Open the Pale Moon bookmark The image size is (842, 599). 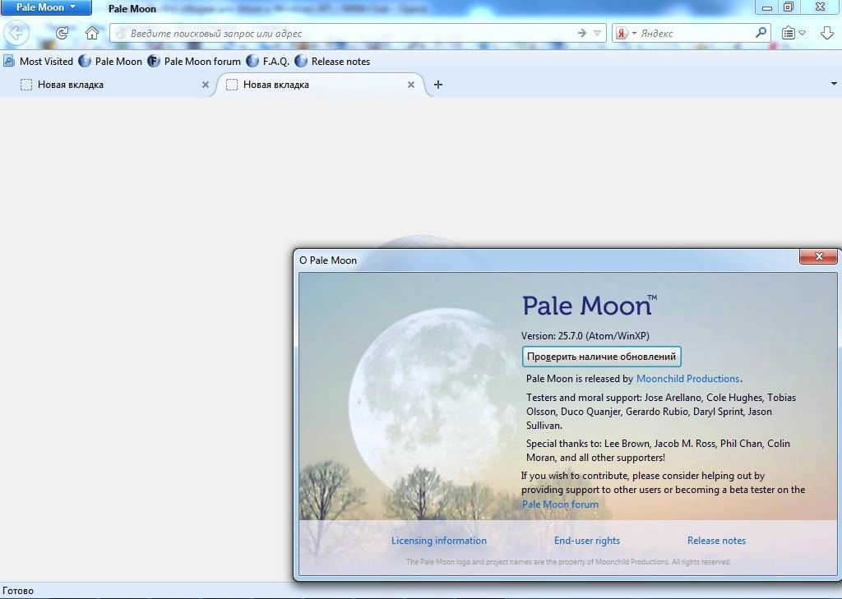111,61
